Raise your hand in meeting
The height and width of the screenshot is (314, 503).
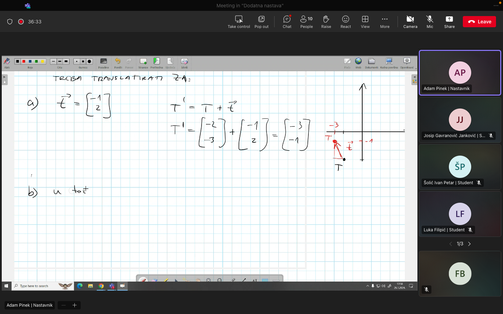click(x=326, y=22)
